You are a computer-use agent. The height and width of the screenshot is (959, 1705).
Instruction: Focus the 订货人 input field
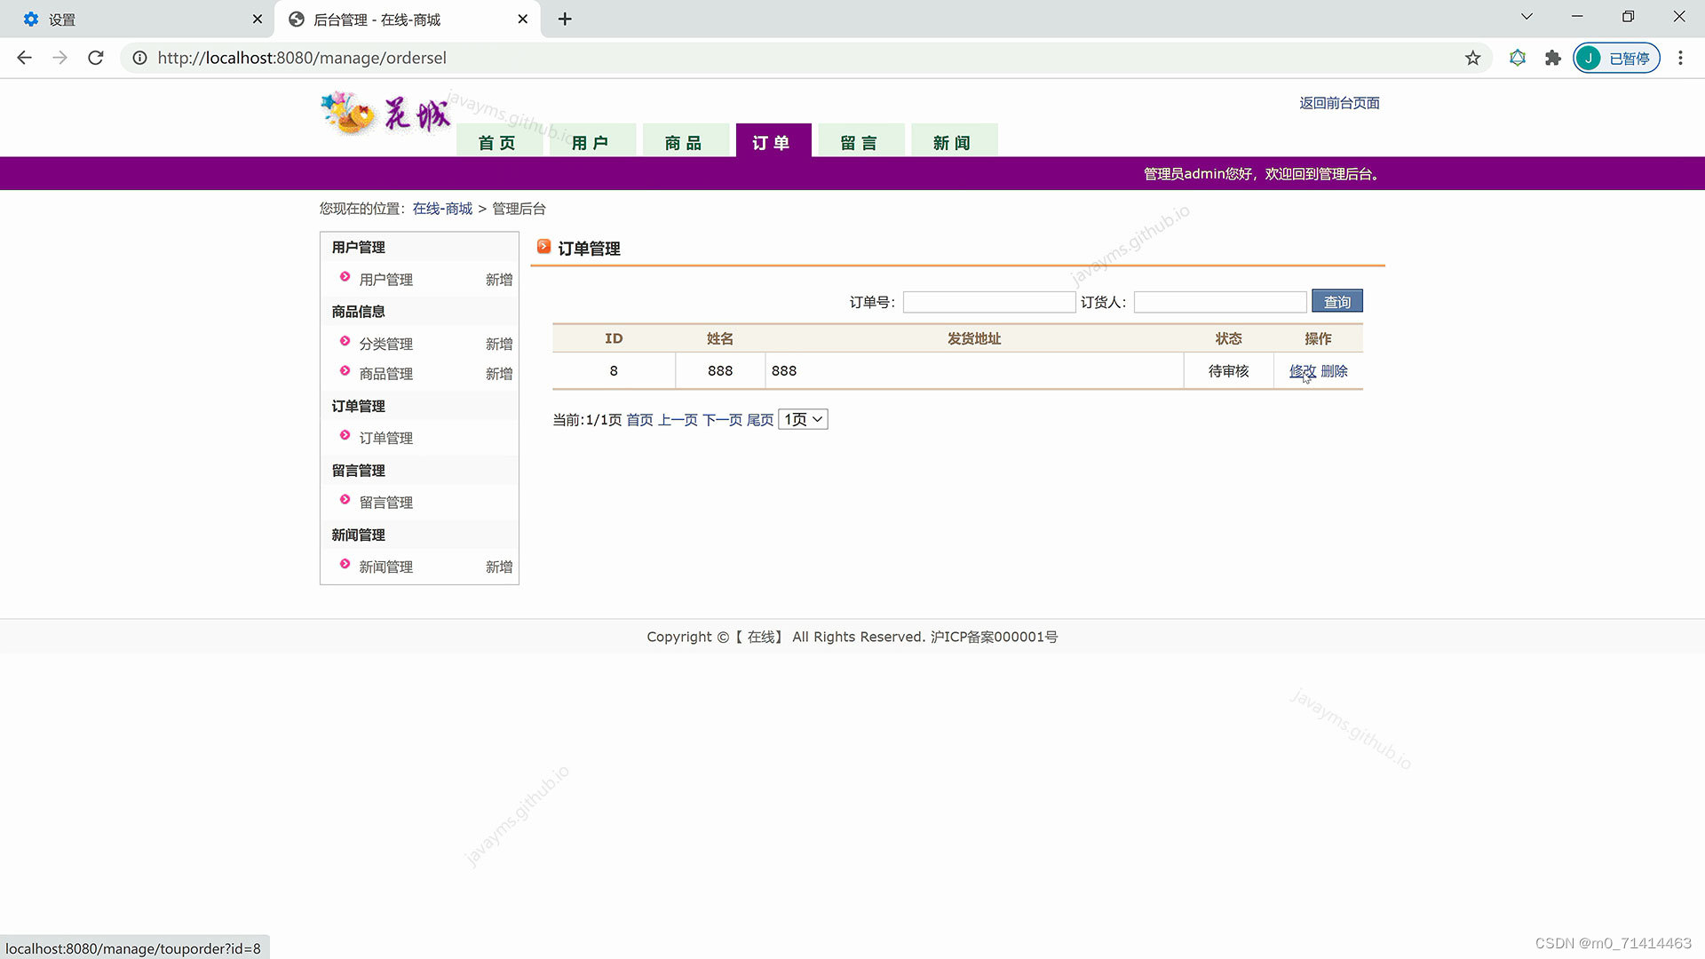(1220, 302)
